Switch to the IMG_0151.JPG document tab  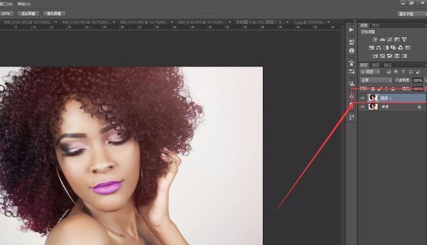(x=143, y=22)
